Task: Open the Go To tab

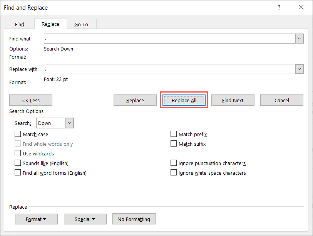Action: (x=81, y=24)
